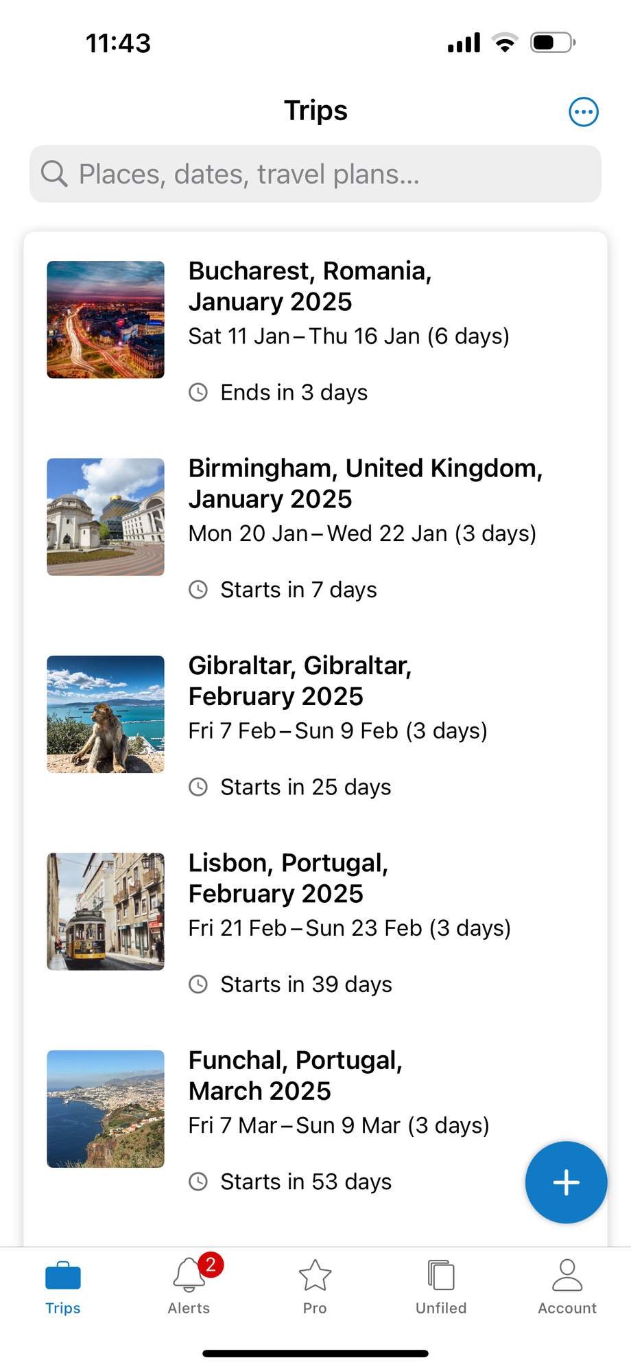Open the Account profile tab
This screenshot has height=1369, width=631.
(567, 1285)
